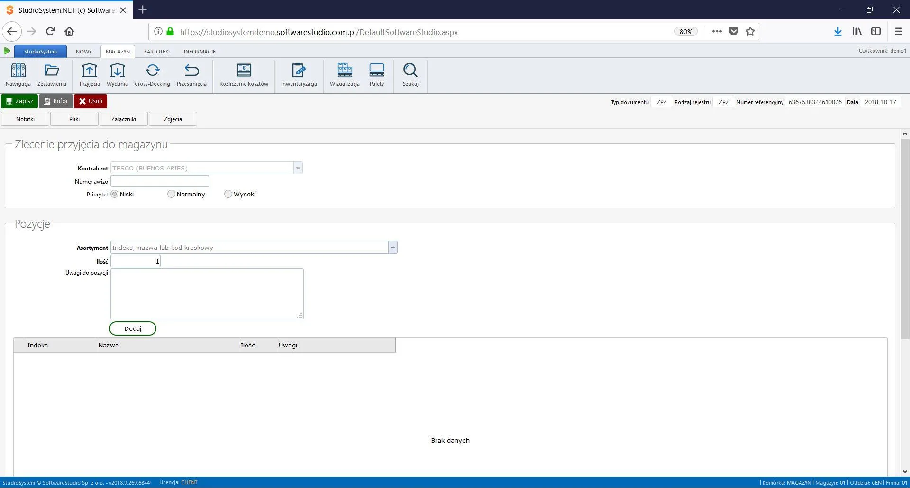Open Cross-Docking icon
This screenshot has width=910, height=488.
tap(152, 75)
